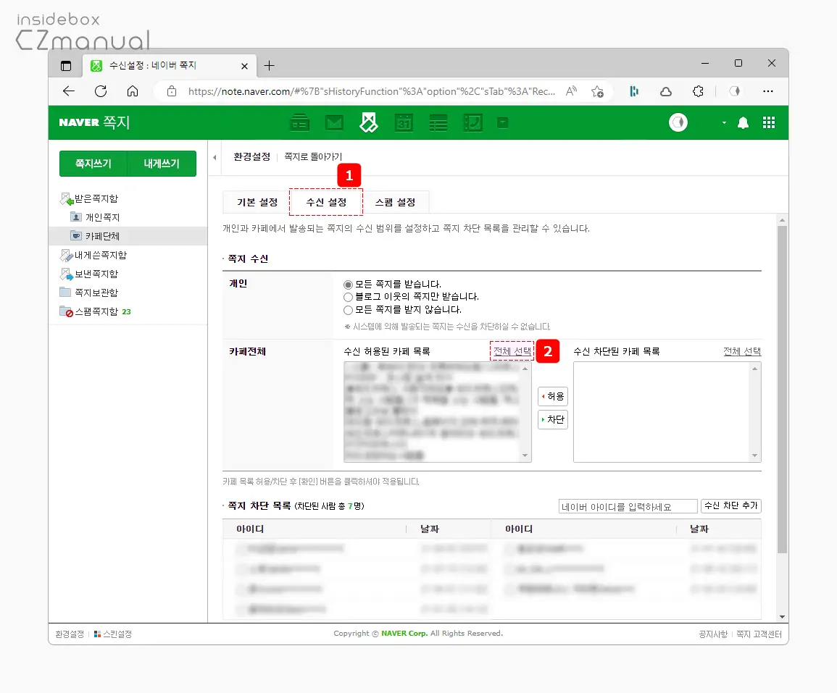Image resolution: width=837 pixels, height=693 pixels.
Task: Click the 수신 차단 추가 button
Action: point(730,505)
